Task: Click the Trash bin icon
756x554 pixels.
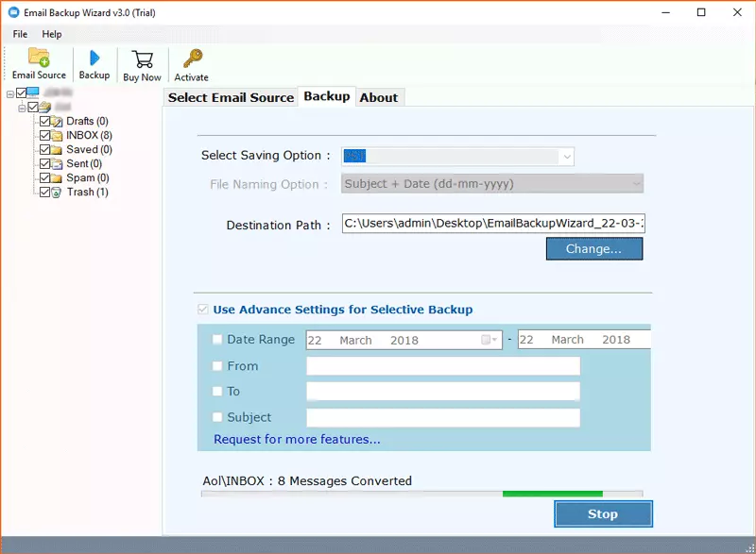Action: click(57, 193)
